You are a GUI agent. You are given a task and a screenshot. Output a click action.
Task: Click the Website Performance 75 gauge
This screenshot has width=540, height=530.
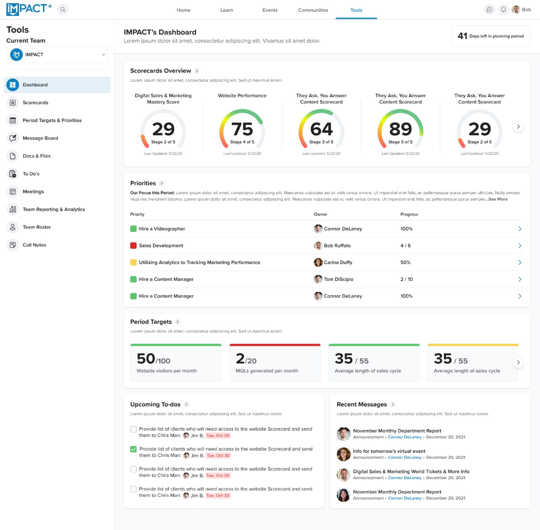[x=242, y=130]
